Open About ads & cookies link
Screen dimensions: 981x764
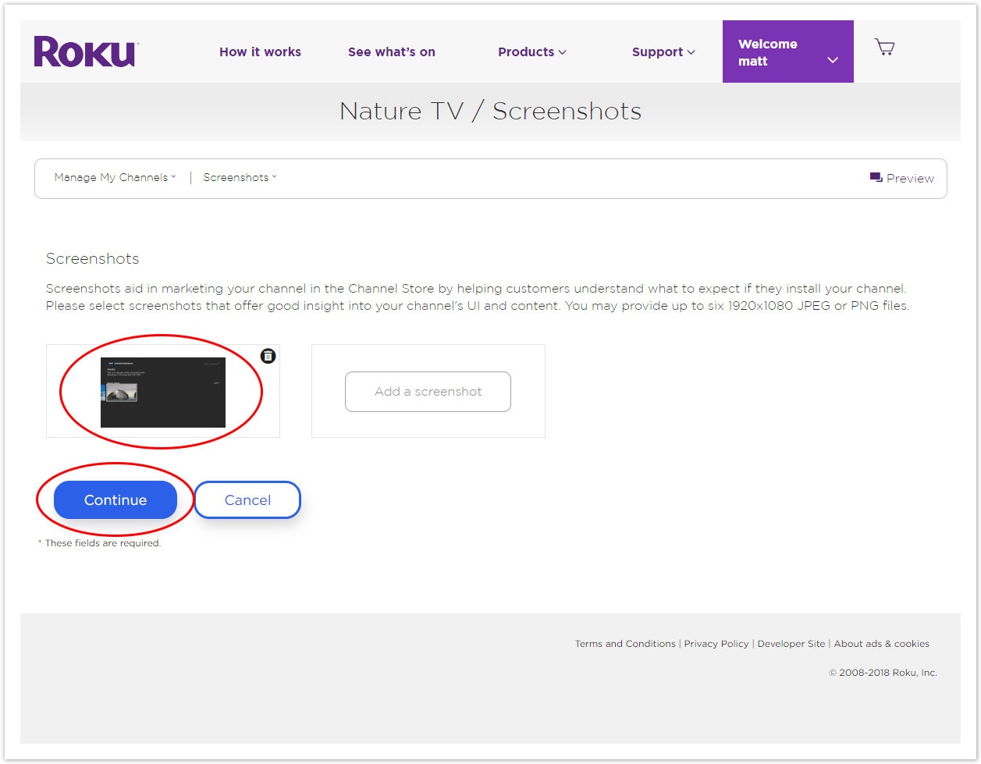click(x=882, y=644)
